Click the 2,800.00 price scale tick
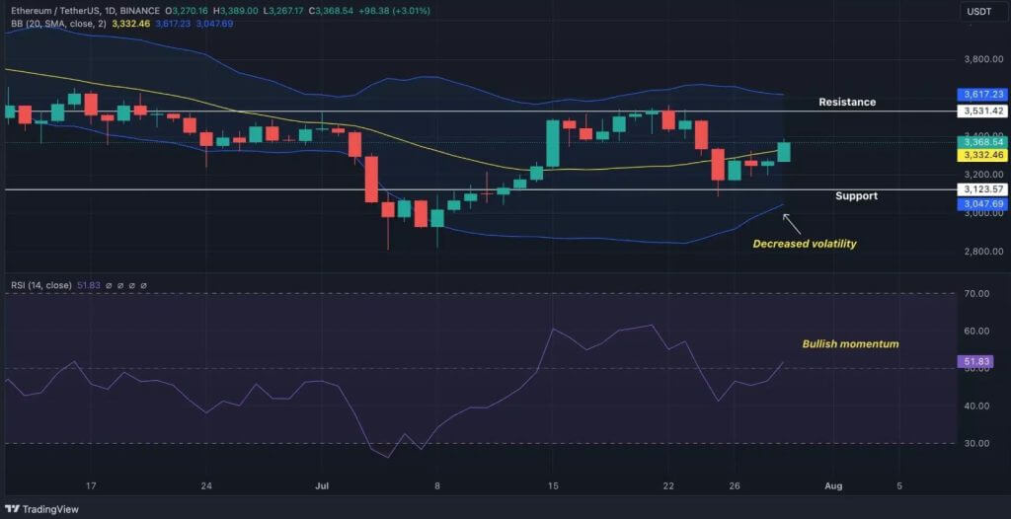 [x=984, y=252]
